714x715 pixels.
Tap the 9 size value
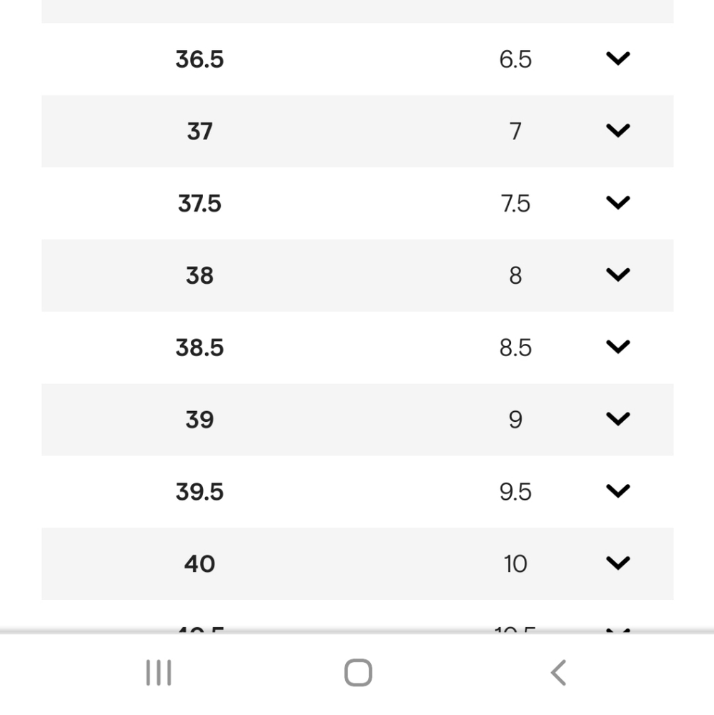[515, 420]
